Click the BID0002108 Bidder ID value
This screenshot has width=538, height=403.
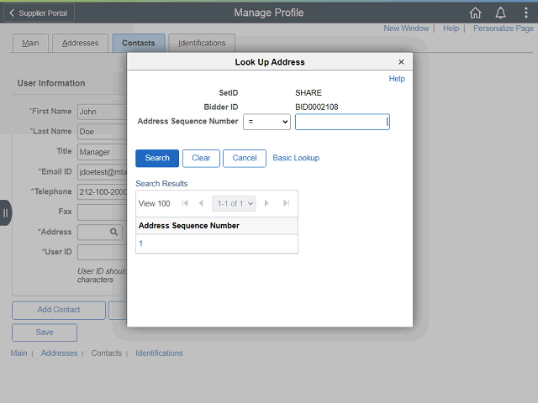[x=316, y=107]
